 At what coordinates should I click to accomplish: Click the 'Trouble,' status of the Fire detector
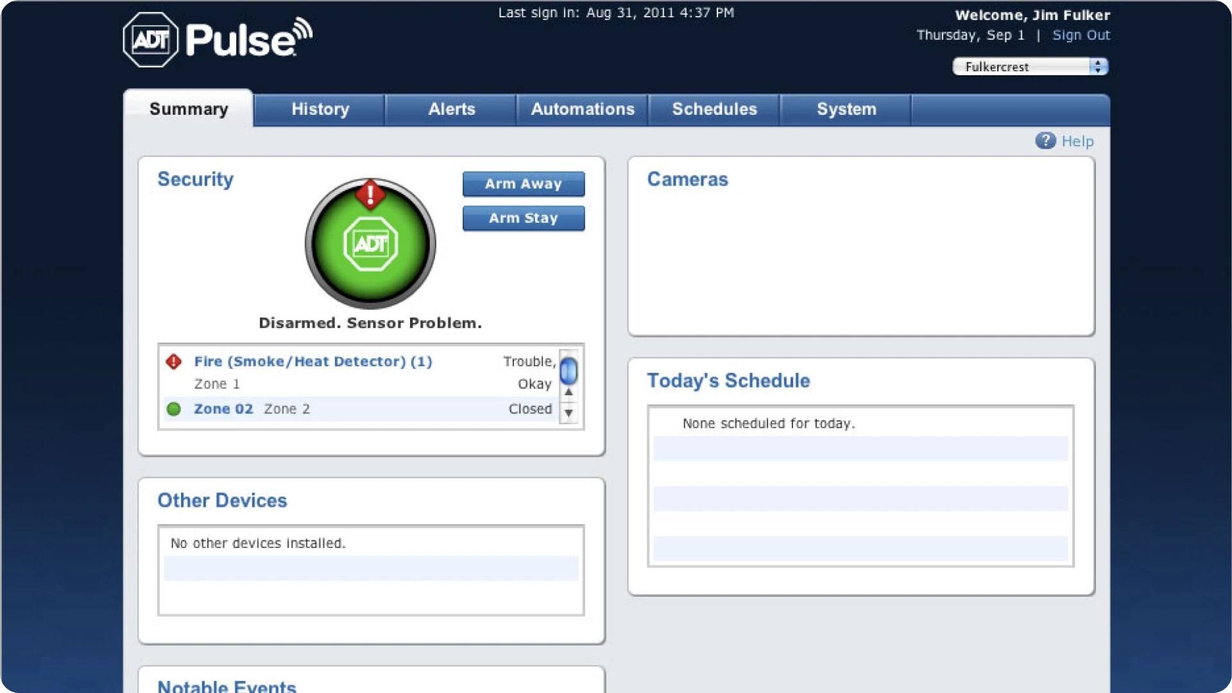(x=529, y=361)
